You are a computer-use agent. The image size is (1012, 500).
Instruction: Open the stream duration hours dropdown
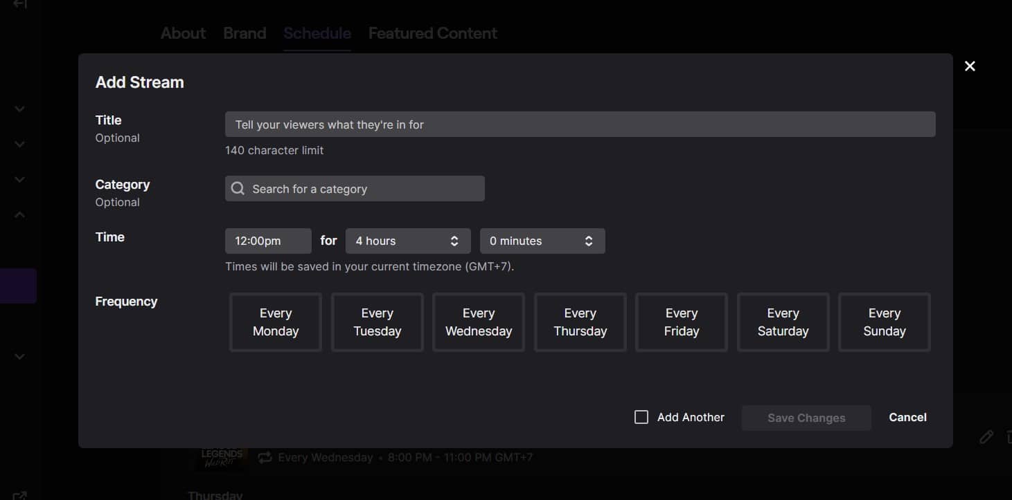pos(407,241)
